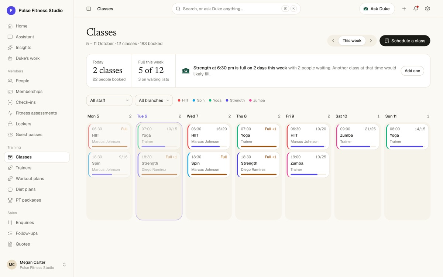
Task: Go to previous week arrow
Action: pyautogui.click(x=333, y=41)
